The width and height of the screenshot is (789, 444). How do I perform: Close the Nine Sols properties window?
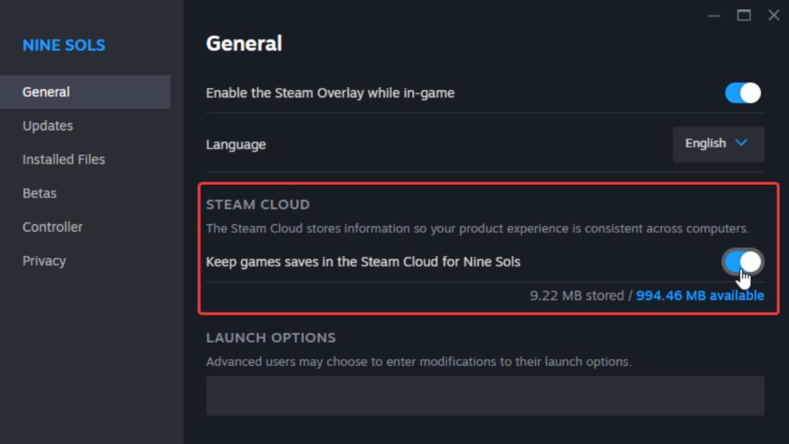pos(774,16)
